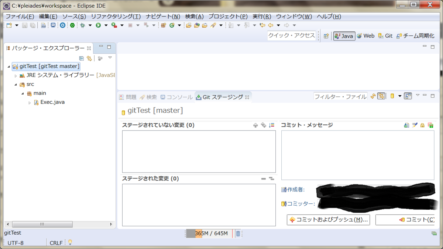Open the Run dropdown arrow

point(106,25)
